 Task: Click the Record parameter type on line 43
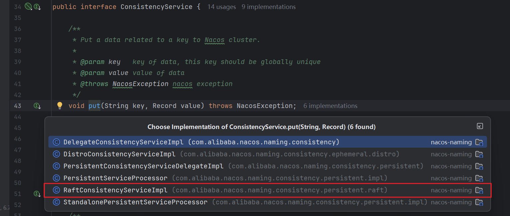pos(164,106)
